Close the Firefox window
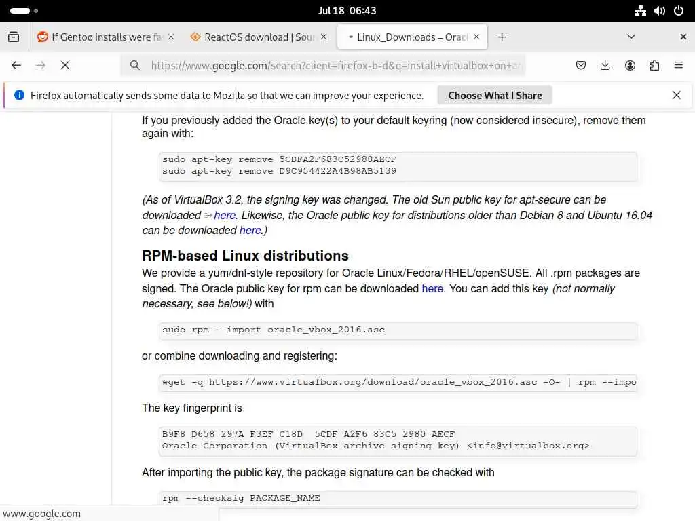 click(x=683, y=37)
